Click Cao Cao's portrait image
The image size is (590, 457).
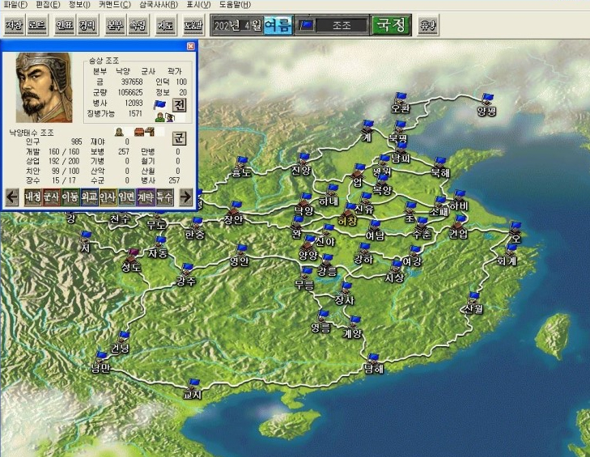point(44,87)
